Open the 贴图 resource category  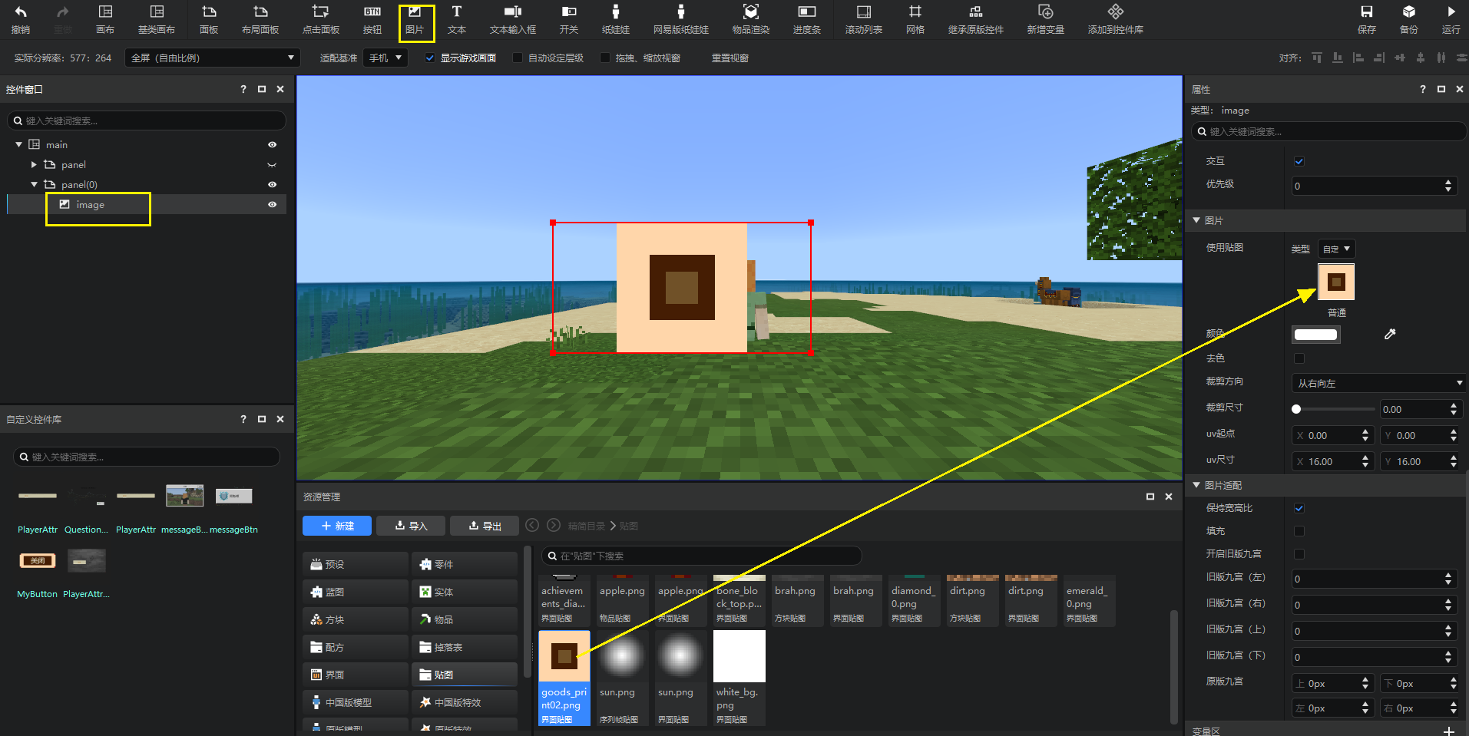pyautogui.click(x=465, y=675)
